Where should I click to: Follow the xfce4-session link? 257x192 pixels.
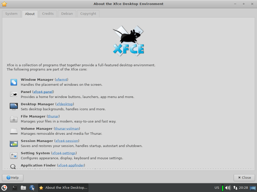(67, 141)
